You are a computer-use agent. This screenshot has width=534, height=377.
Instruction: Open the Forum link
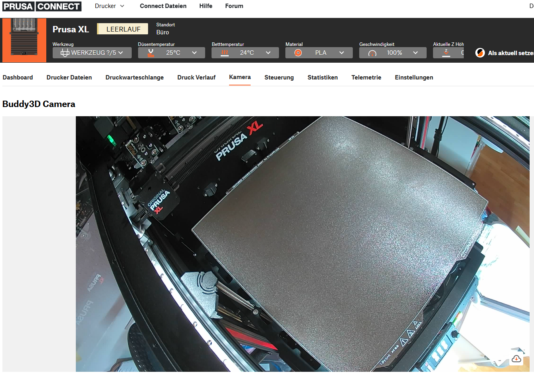click(x=234, y=6)
